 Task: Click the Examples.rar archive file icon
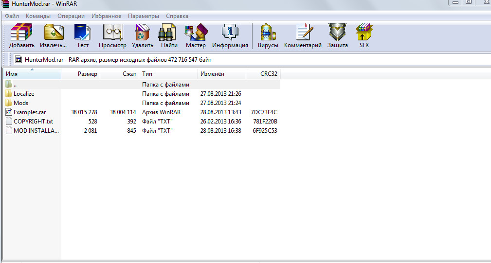pos(9,112)
